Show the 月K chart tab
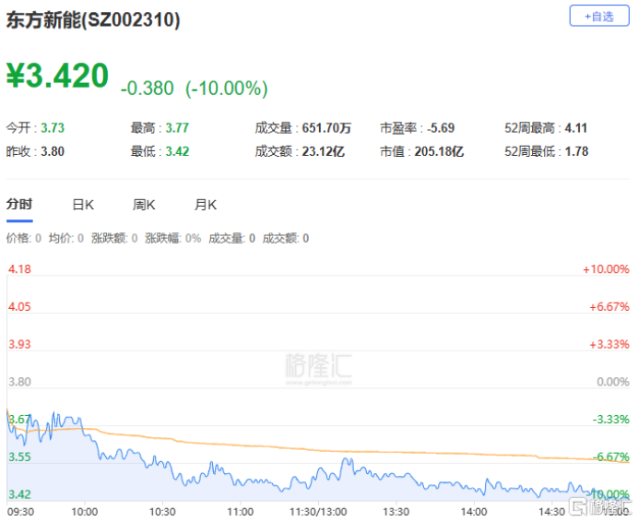 (x=205, y=205)
